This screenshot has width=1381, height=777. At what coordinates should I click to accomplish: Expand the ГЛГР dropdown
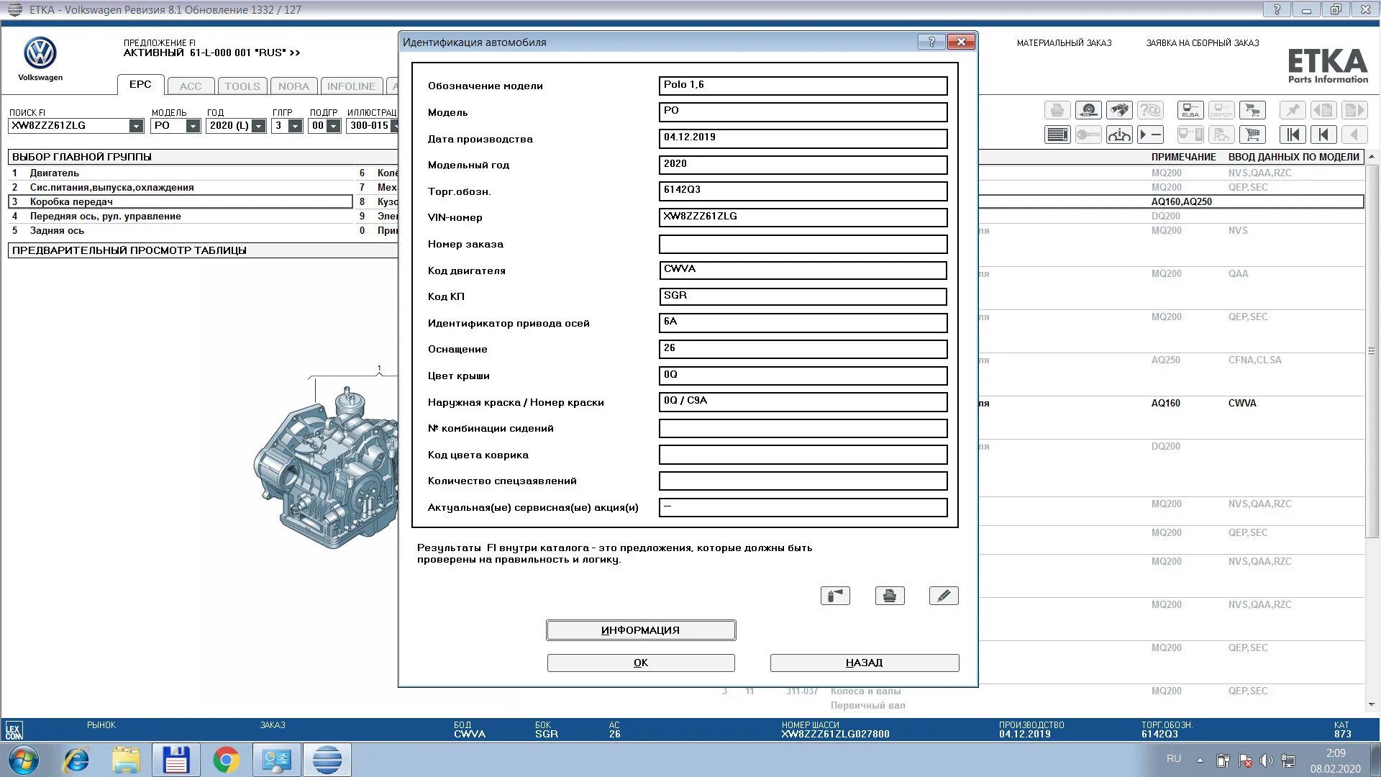(x=295, y=126)
